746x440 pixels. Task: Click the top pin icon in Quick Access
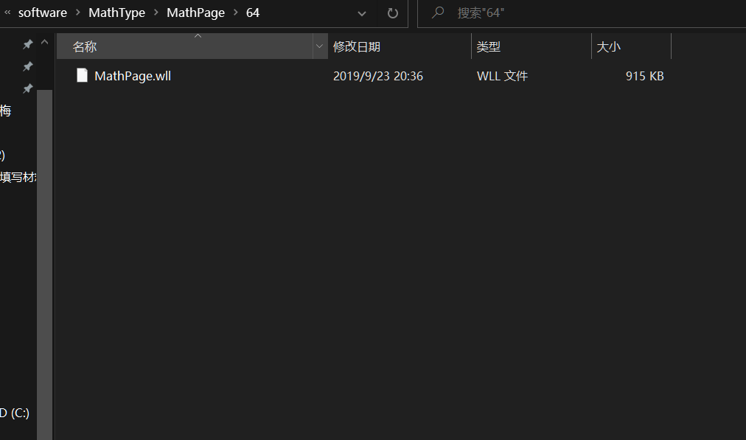27,43
